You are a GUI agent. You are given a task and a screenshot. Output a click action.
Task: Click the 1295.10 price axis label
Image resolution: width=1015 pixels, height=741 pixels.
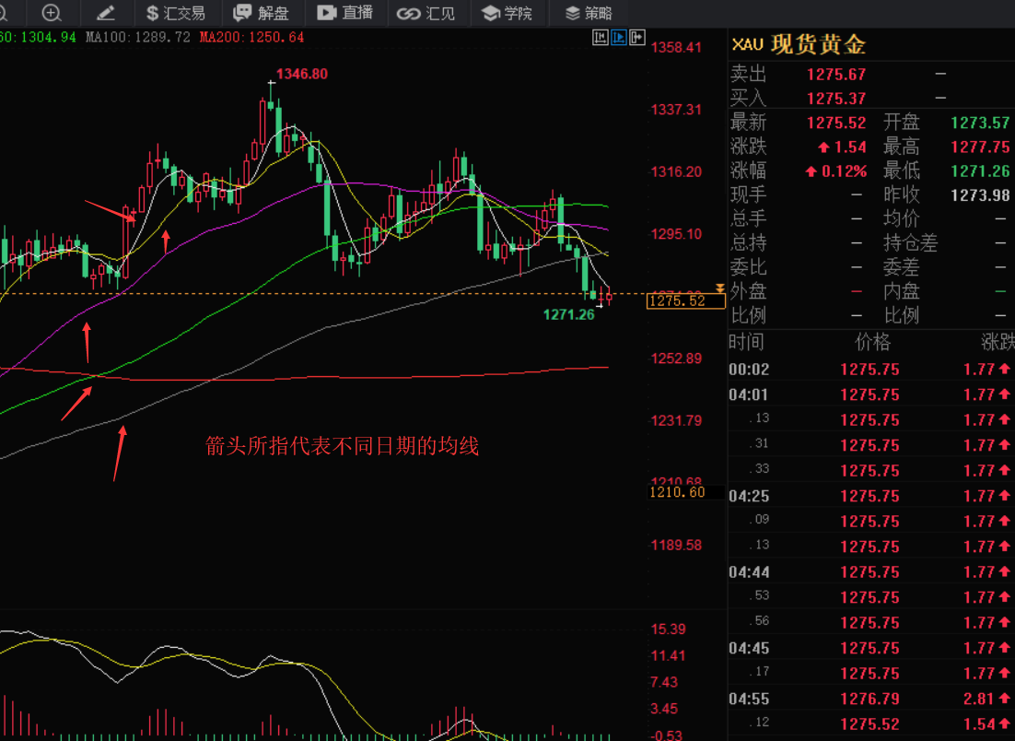point(676,234)
